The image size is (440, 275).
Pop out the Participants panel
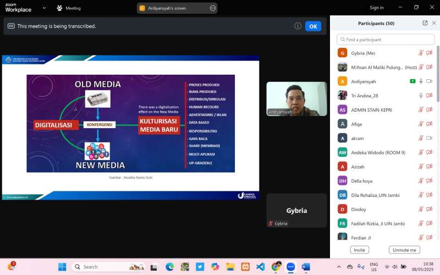[425, 23]
